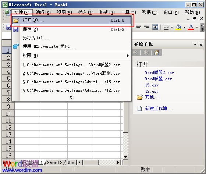The height and width of the screenshot is (174, 206).
Task: Open recent file 2 Word联盟.csv in menu
Action: 71,73
